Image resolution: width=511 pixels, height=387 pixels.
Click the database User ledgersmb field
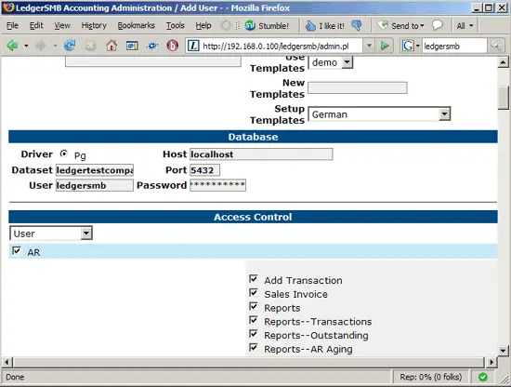click(95, 185)
